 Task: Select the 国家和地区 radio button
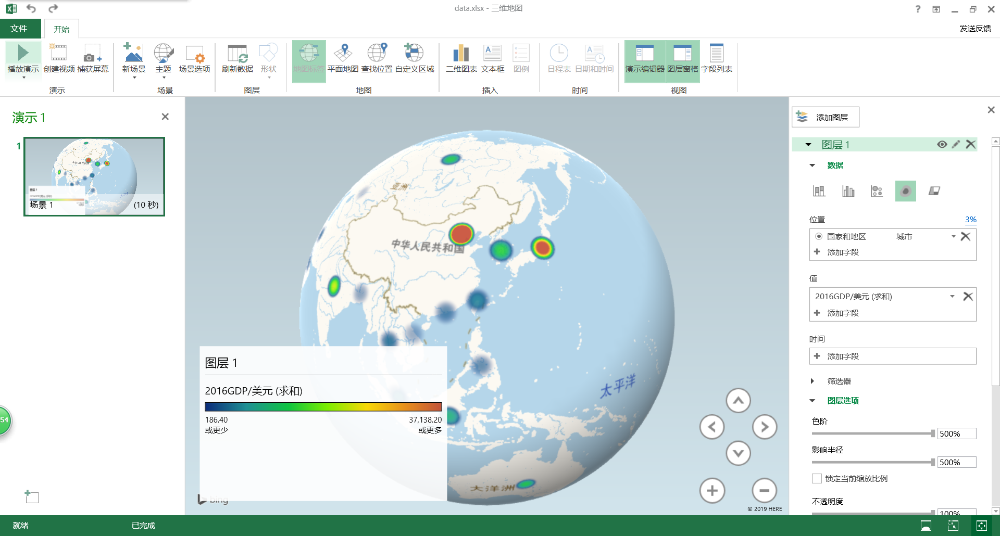(x=820, y=236)
